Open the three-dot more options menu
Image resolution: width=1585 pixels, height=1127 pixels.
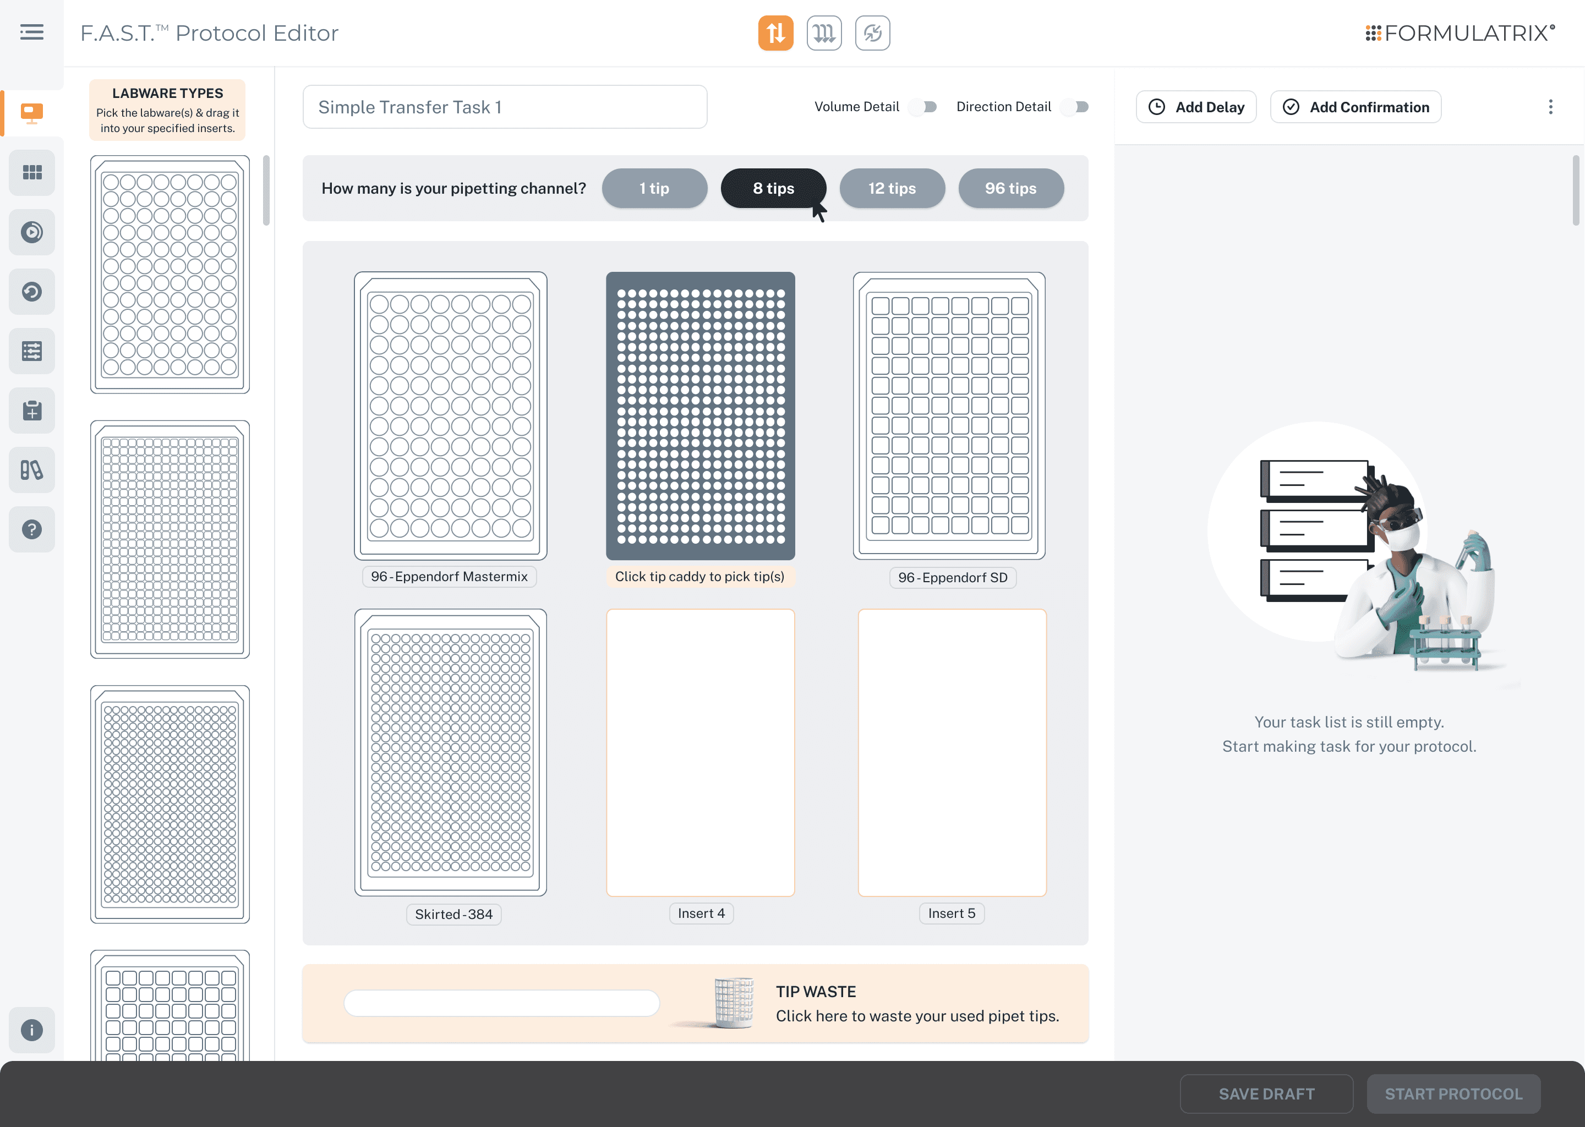1550,107
